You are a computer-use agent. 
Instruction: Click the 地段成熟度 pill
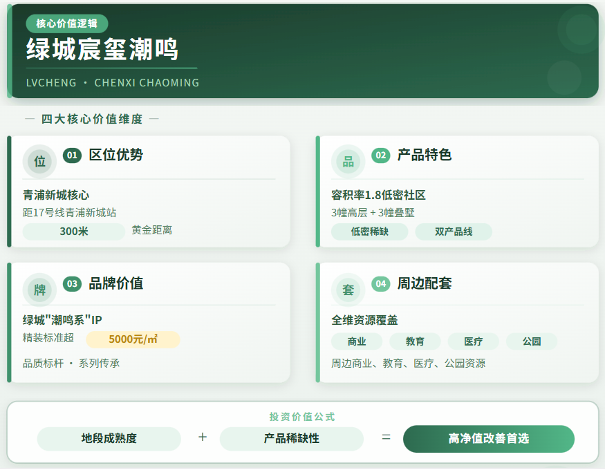pyautogui.click(x=109, y=438)
